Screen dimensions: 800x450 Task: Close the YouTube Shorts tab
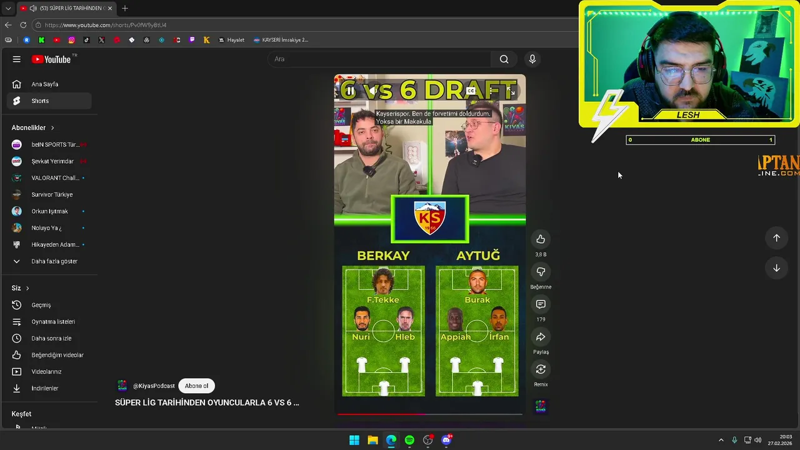point(110,8)
